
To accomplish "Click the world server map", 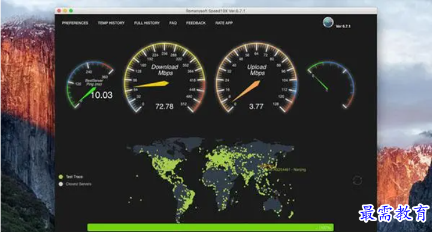I will (x=210, y=180).
